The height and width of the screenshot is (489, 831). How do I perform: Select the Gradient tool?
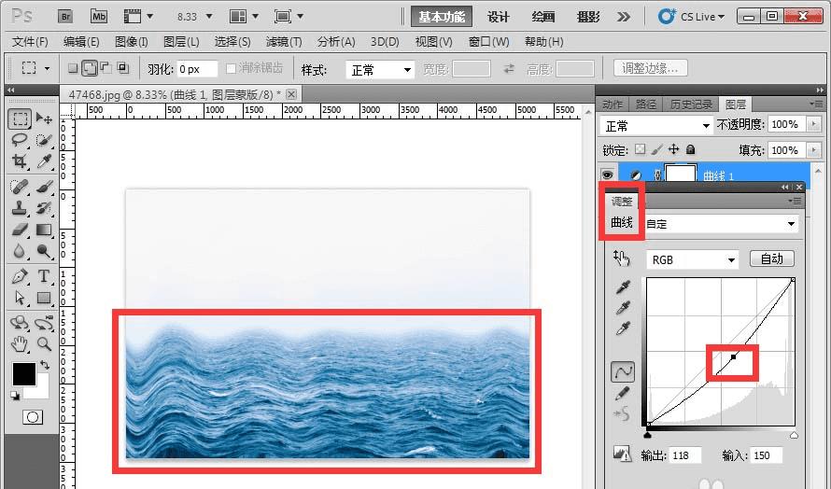tap(44, 230)
